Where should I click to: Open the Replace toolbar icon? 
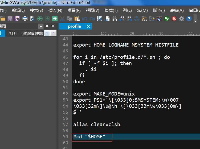point(137,19)
